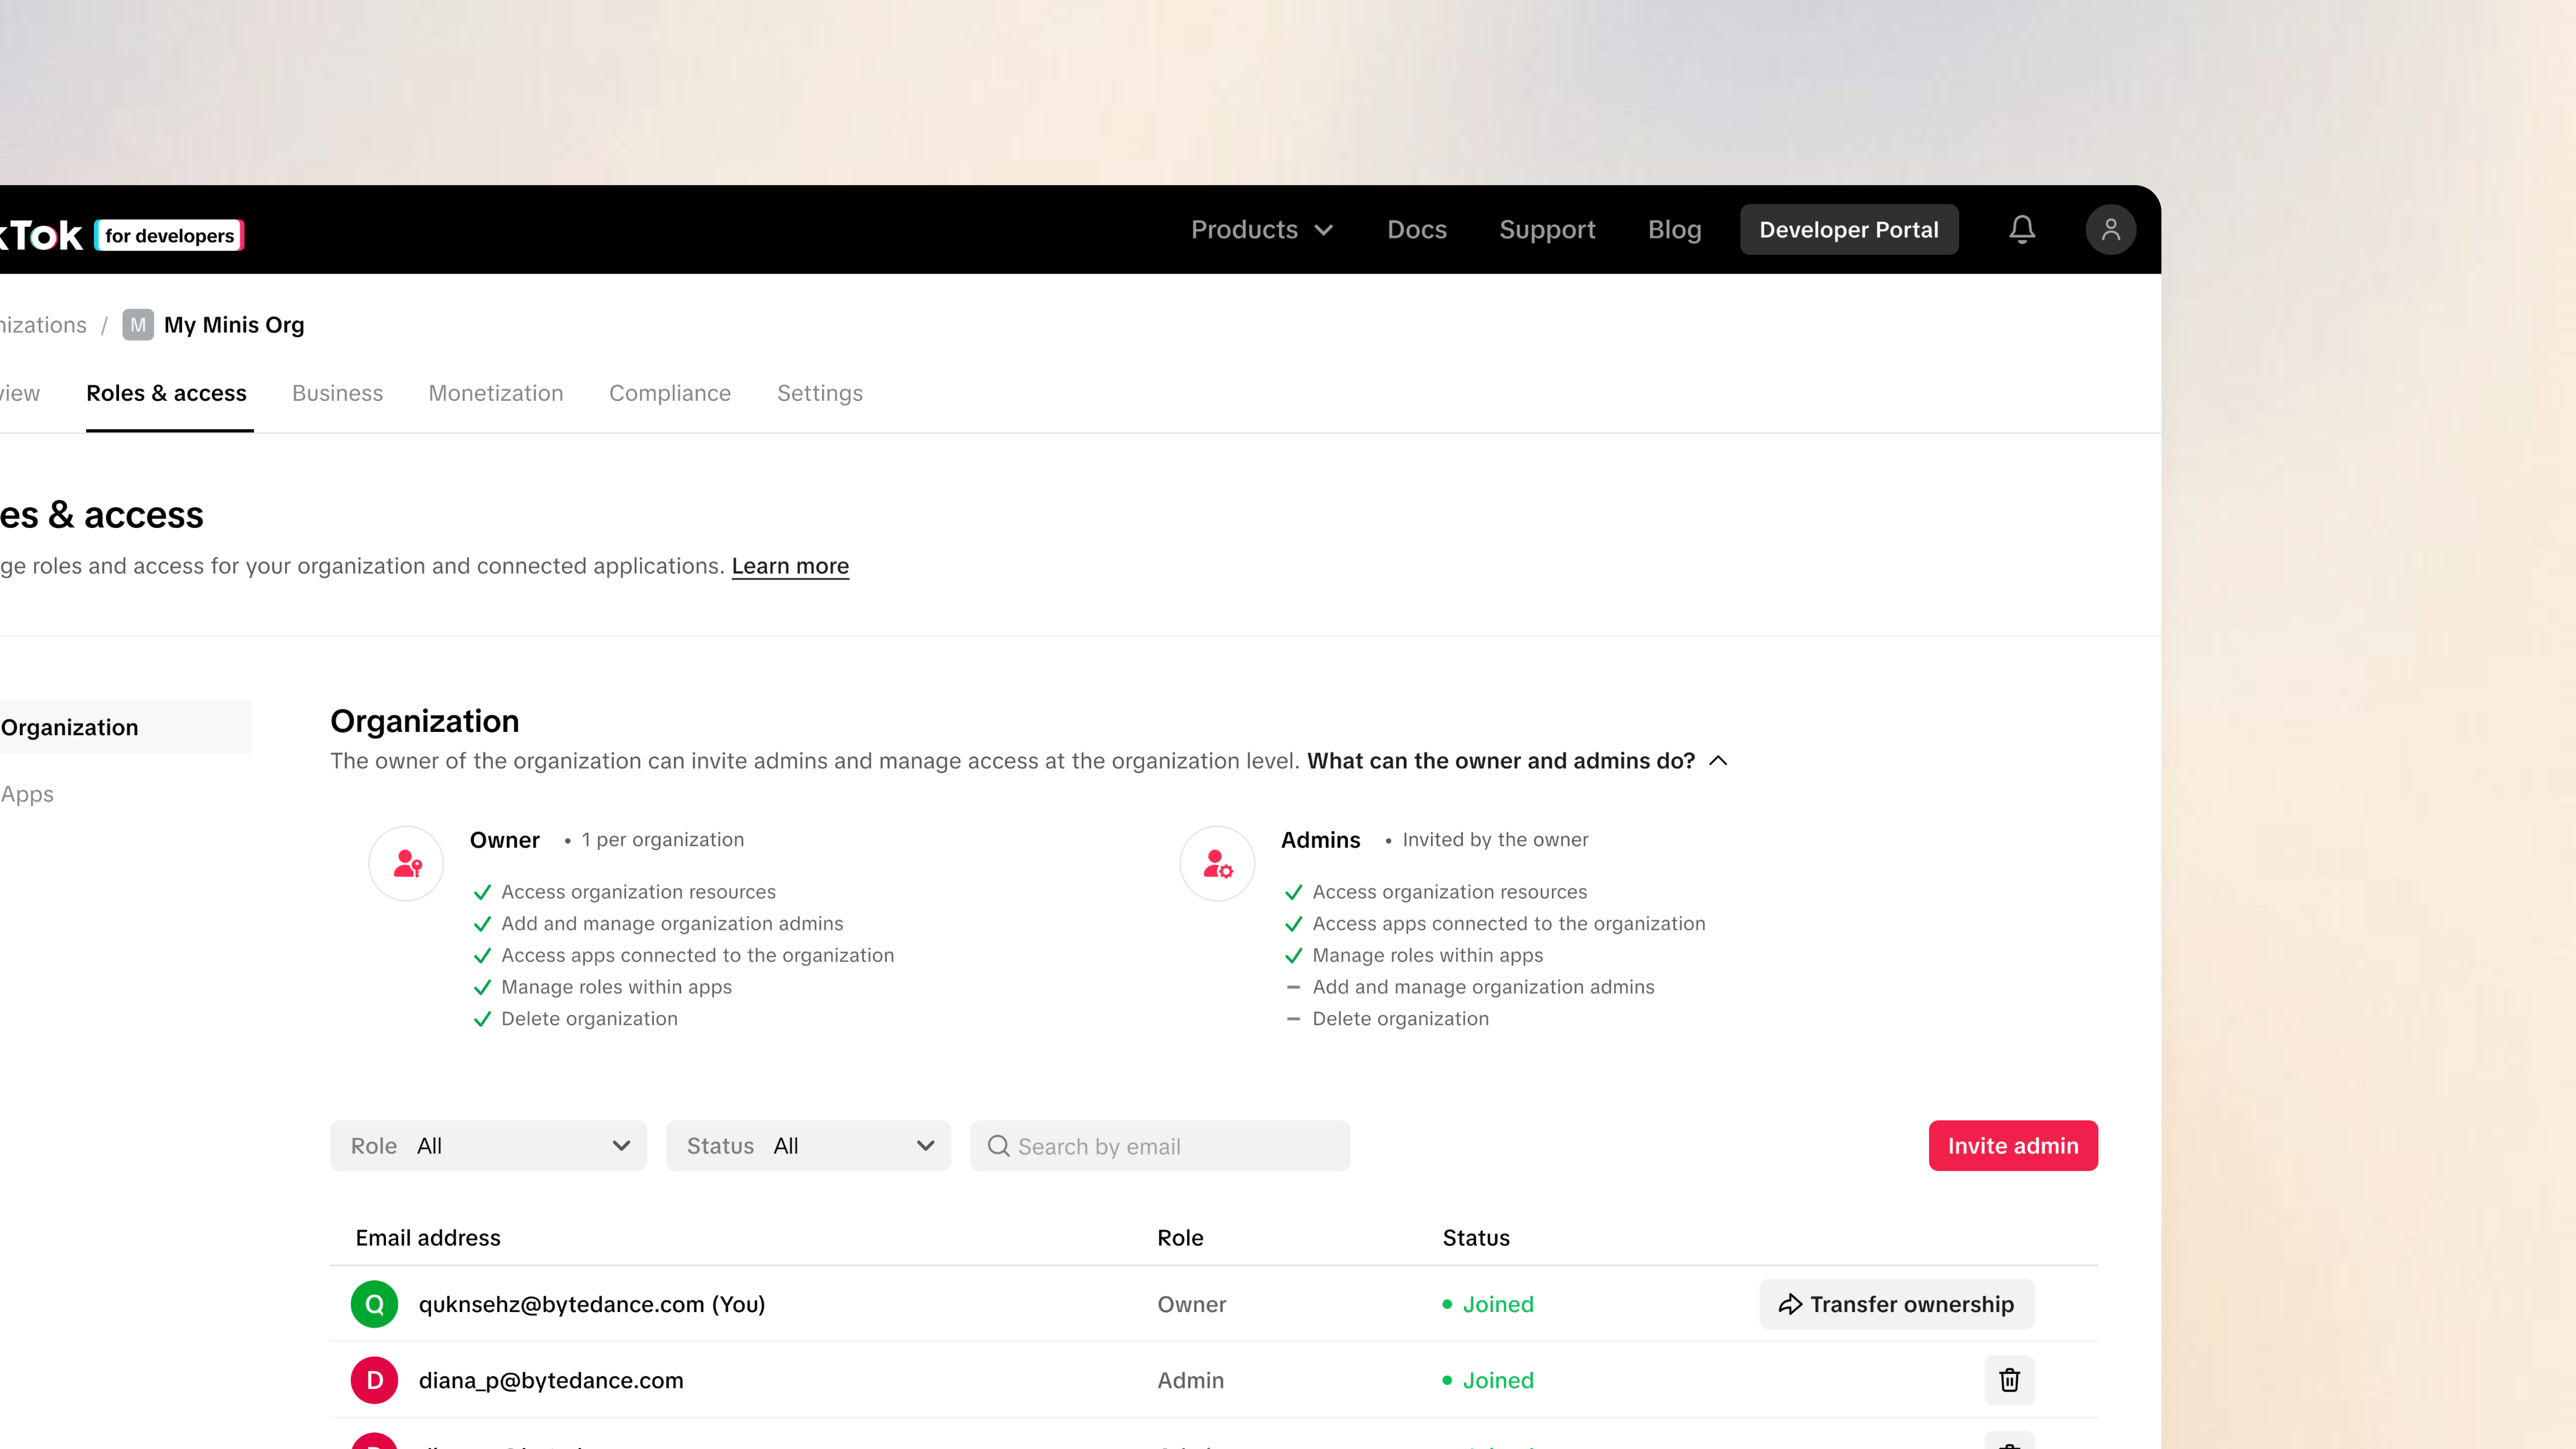Collapse the owner and admins permissions section

tap(1517, 761)
